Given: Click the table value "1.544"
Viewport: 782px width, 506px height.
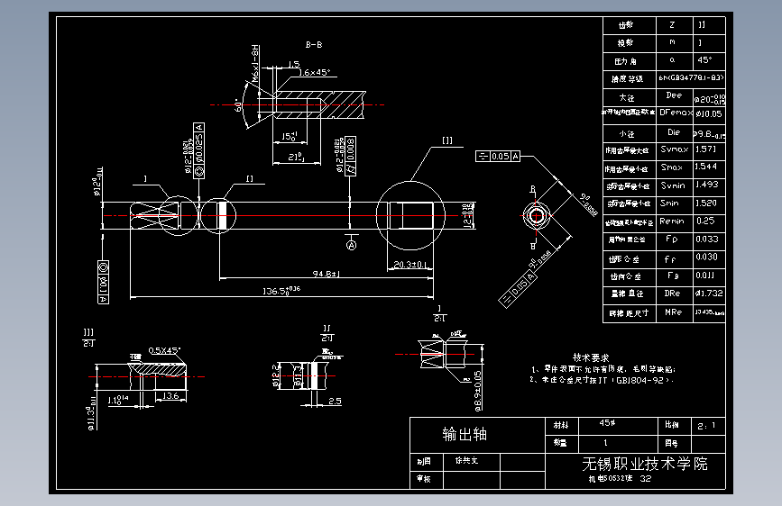Looking at the screenshot, I should point(706,167).
